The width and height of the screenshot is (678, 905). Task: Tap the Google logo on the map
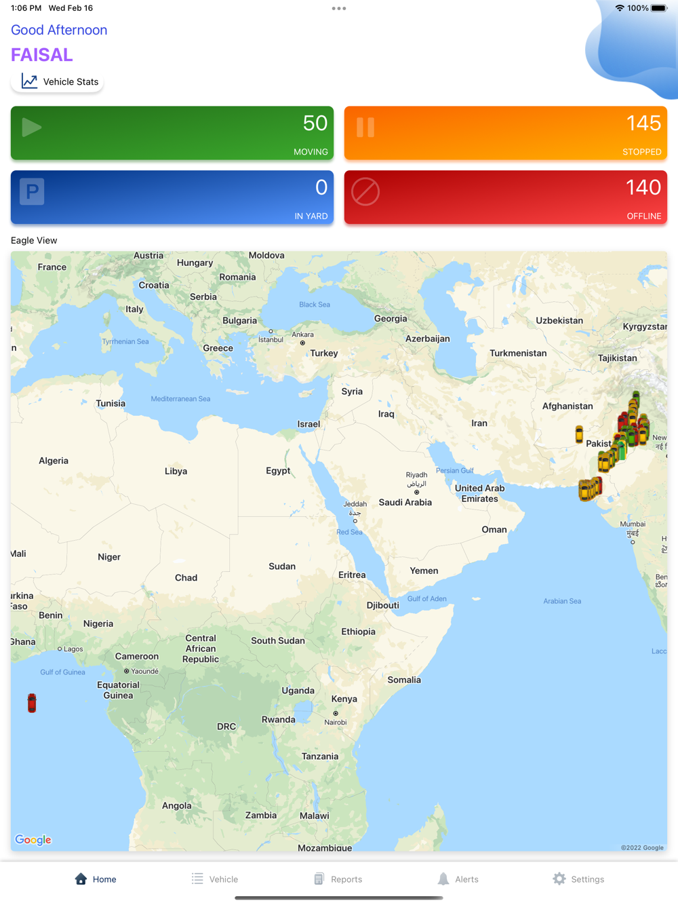pos(33,840)
